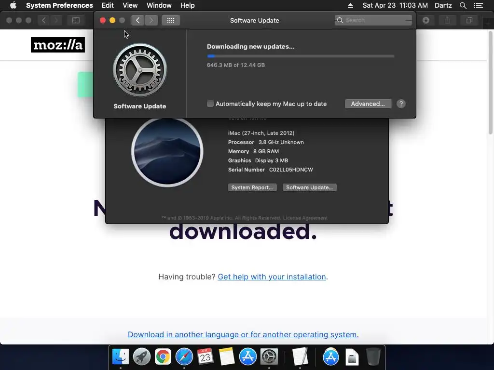Screen dimensions: 494x370
Task: Enable Automatically keep my Mac up to date
Action: click(x=210, y=104)
